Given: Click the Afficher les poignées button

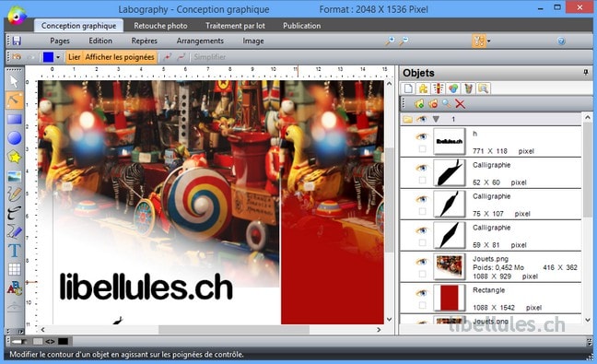Looking at the screenshot, I should [120, 57].
